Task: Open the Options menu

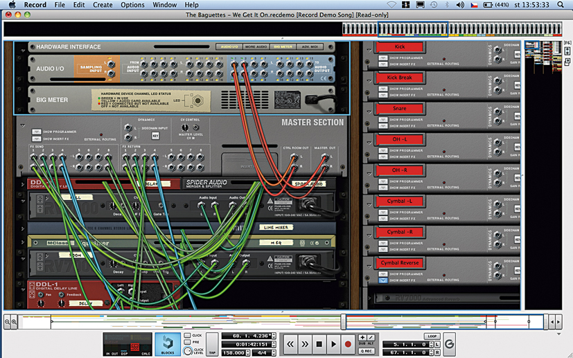Action: tap(132, 5)
